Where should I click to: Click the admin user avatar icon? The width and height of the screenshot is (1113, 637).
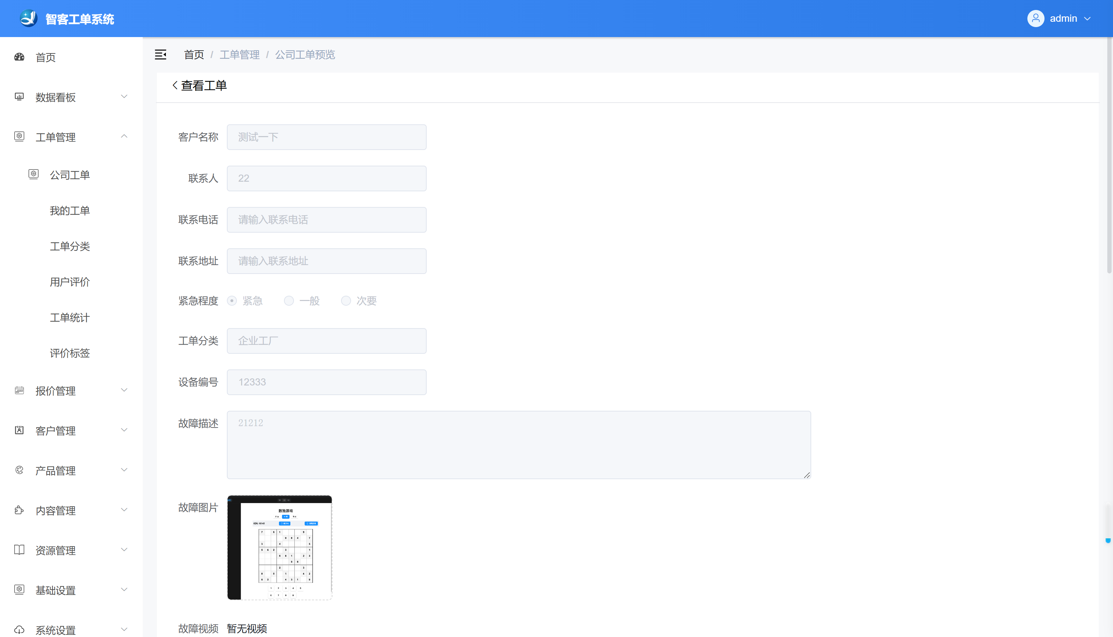(x=1036, y=19)
